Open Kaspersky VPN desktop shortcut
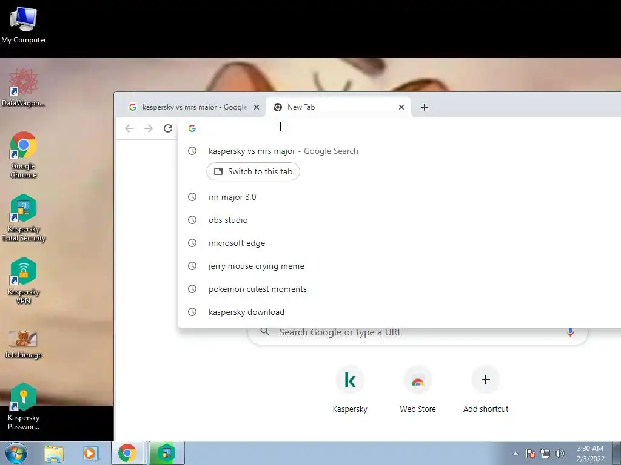Screen dimensions: 621x465 point(24,281)
